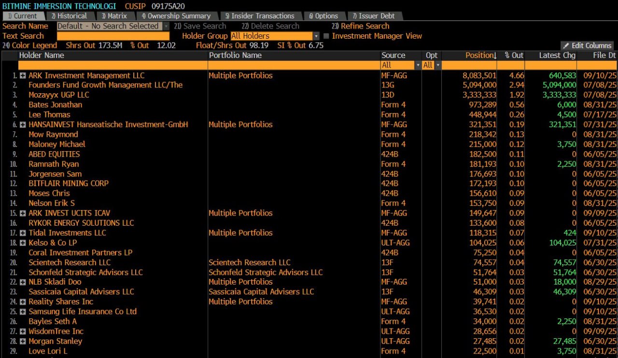Toggle the Investment Manager View checkbox
Image resolution: width=618 pixels, height=358 pixels.
click(326, 36)
